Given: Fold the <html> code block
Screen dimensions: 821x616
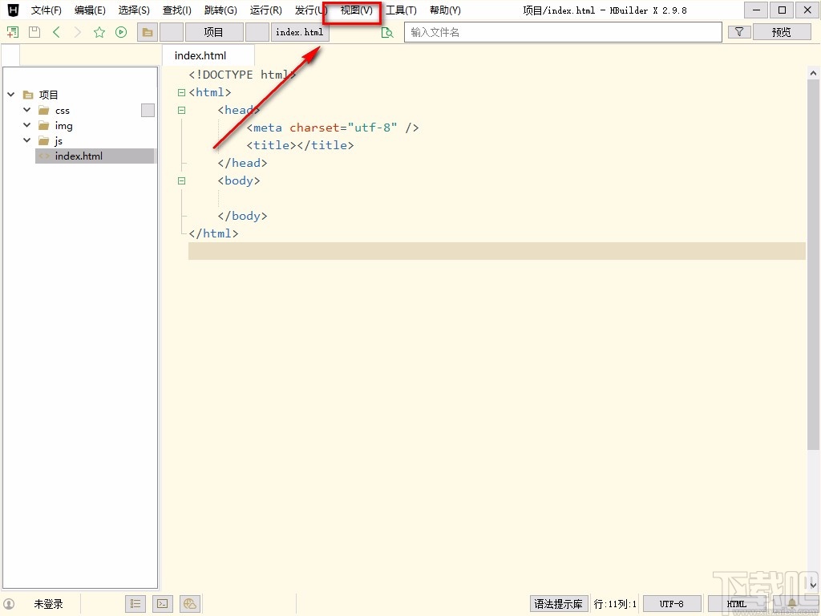Looking at the screenshot, I should 182,93.
